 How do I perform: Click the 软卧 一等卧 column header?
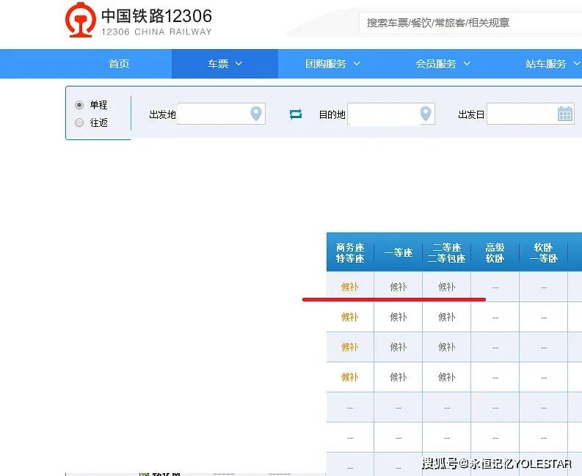coord(543,252)
